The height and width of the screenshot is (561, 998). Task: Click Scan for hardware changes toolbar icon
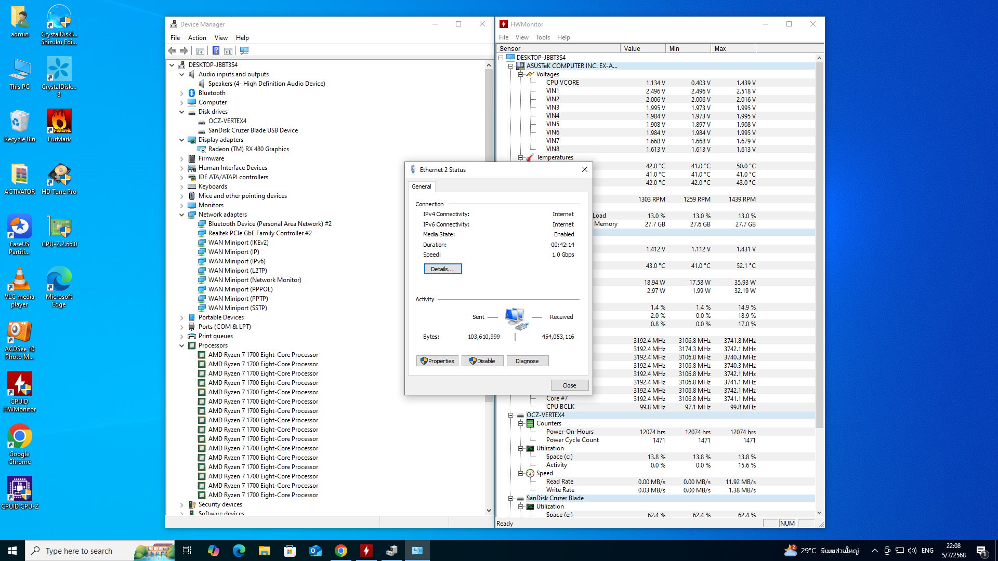(x=244, y=50)
